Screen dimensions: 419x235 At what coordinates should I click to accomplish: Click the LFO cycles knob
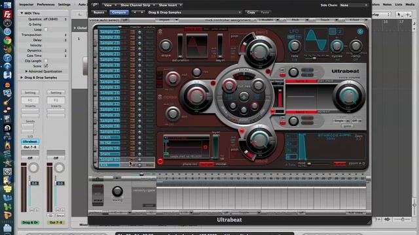point(337,46)
